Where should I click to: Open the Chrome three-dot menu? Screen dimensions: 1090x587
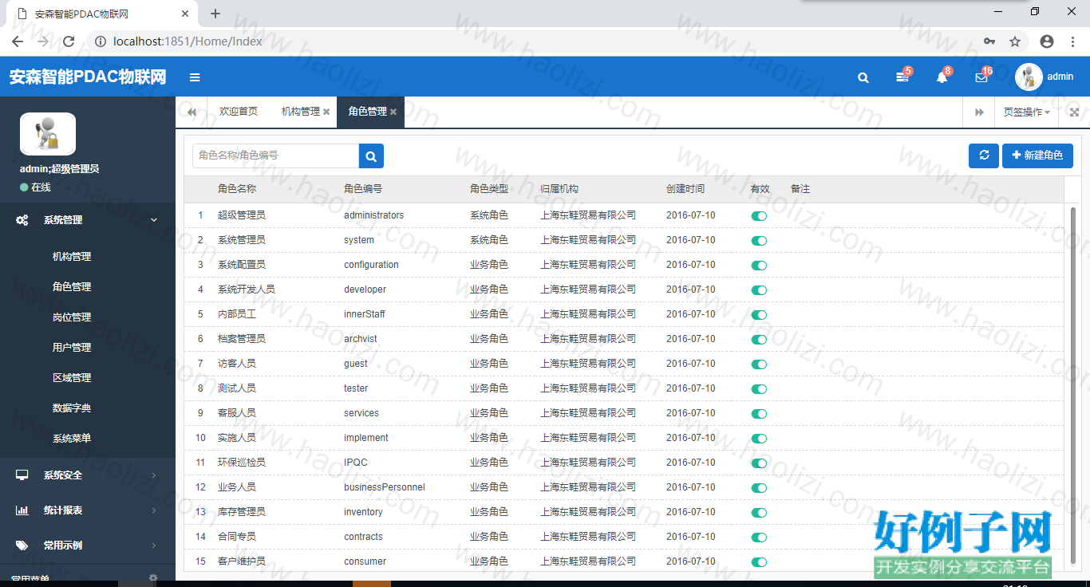(1072, 41)
